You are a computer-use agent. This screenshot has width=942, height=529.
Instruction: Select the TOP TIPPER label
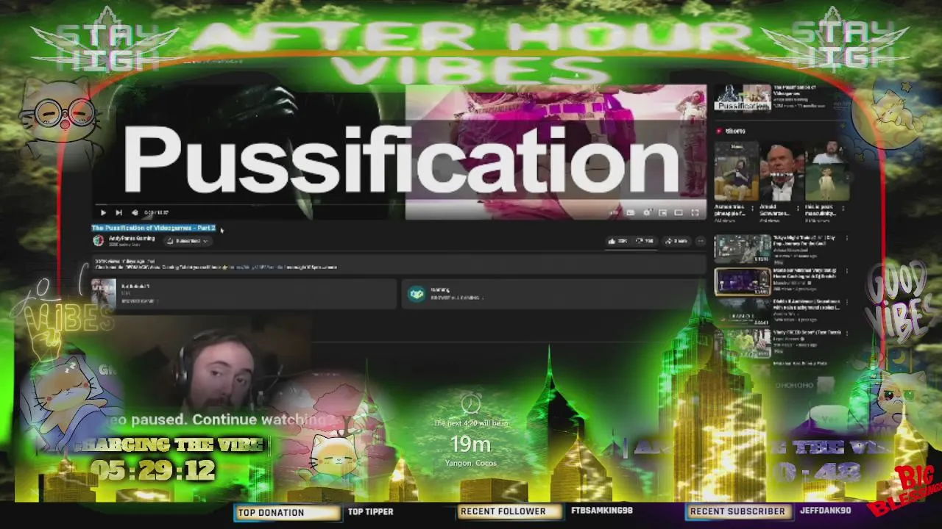coord(370,511)
